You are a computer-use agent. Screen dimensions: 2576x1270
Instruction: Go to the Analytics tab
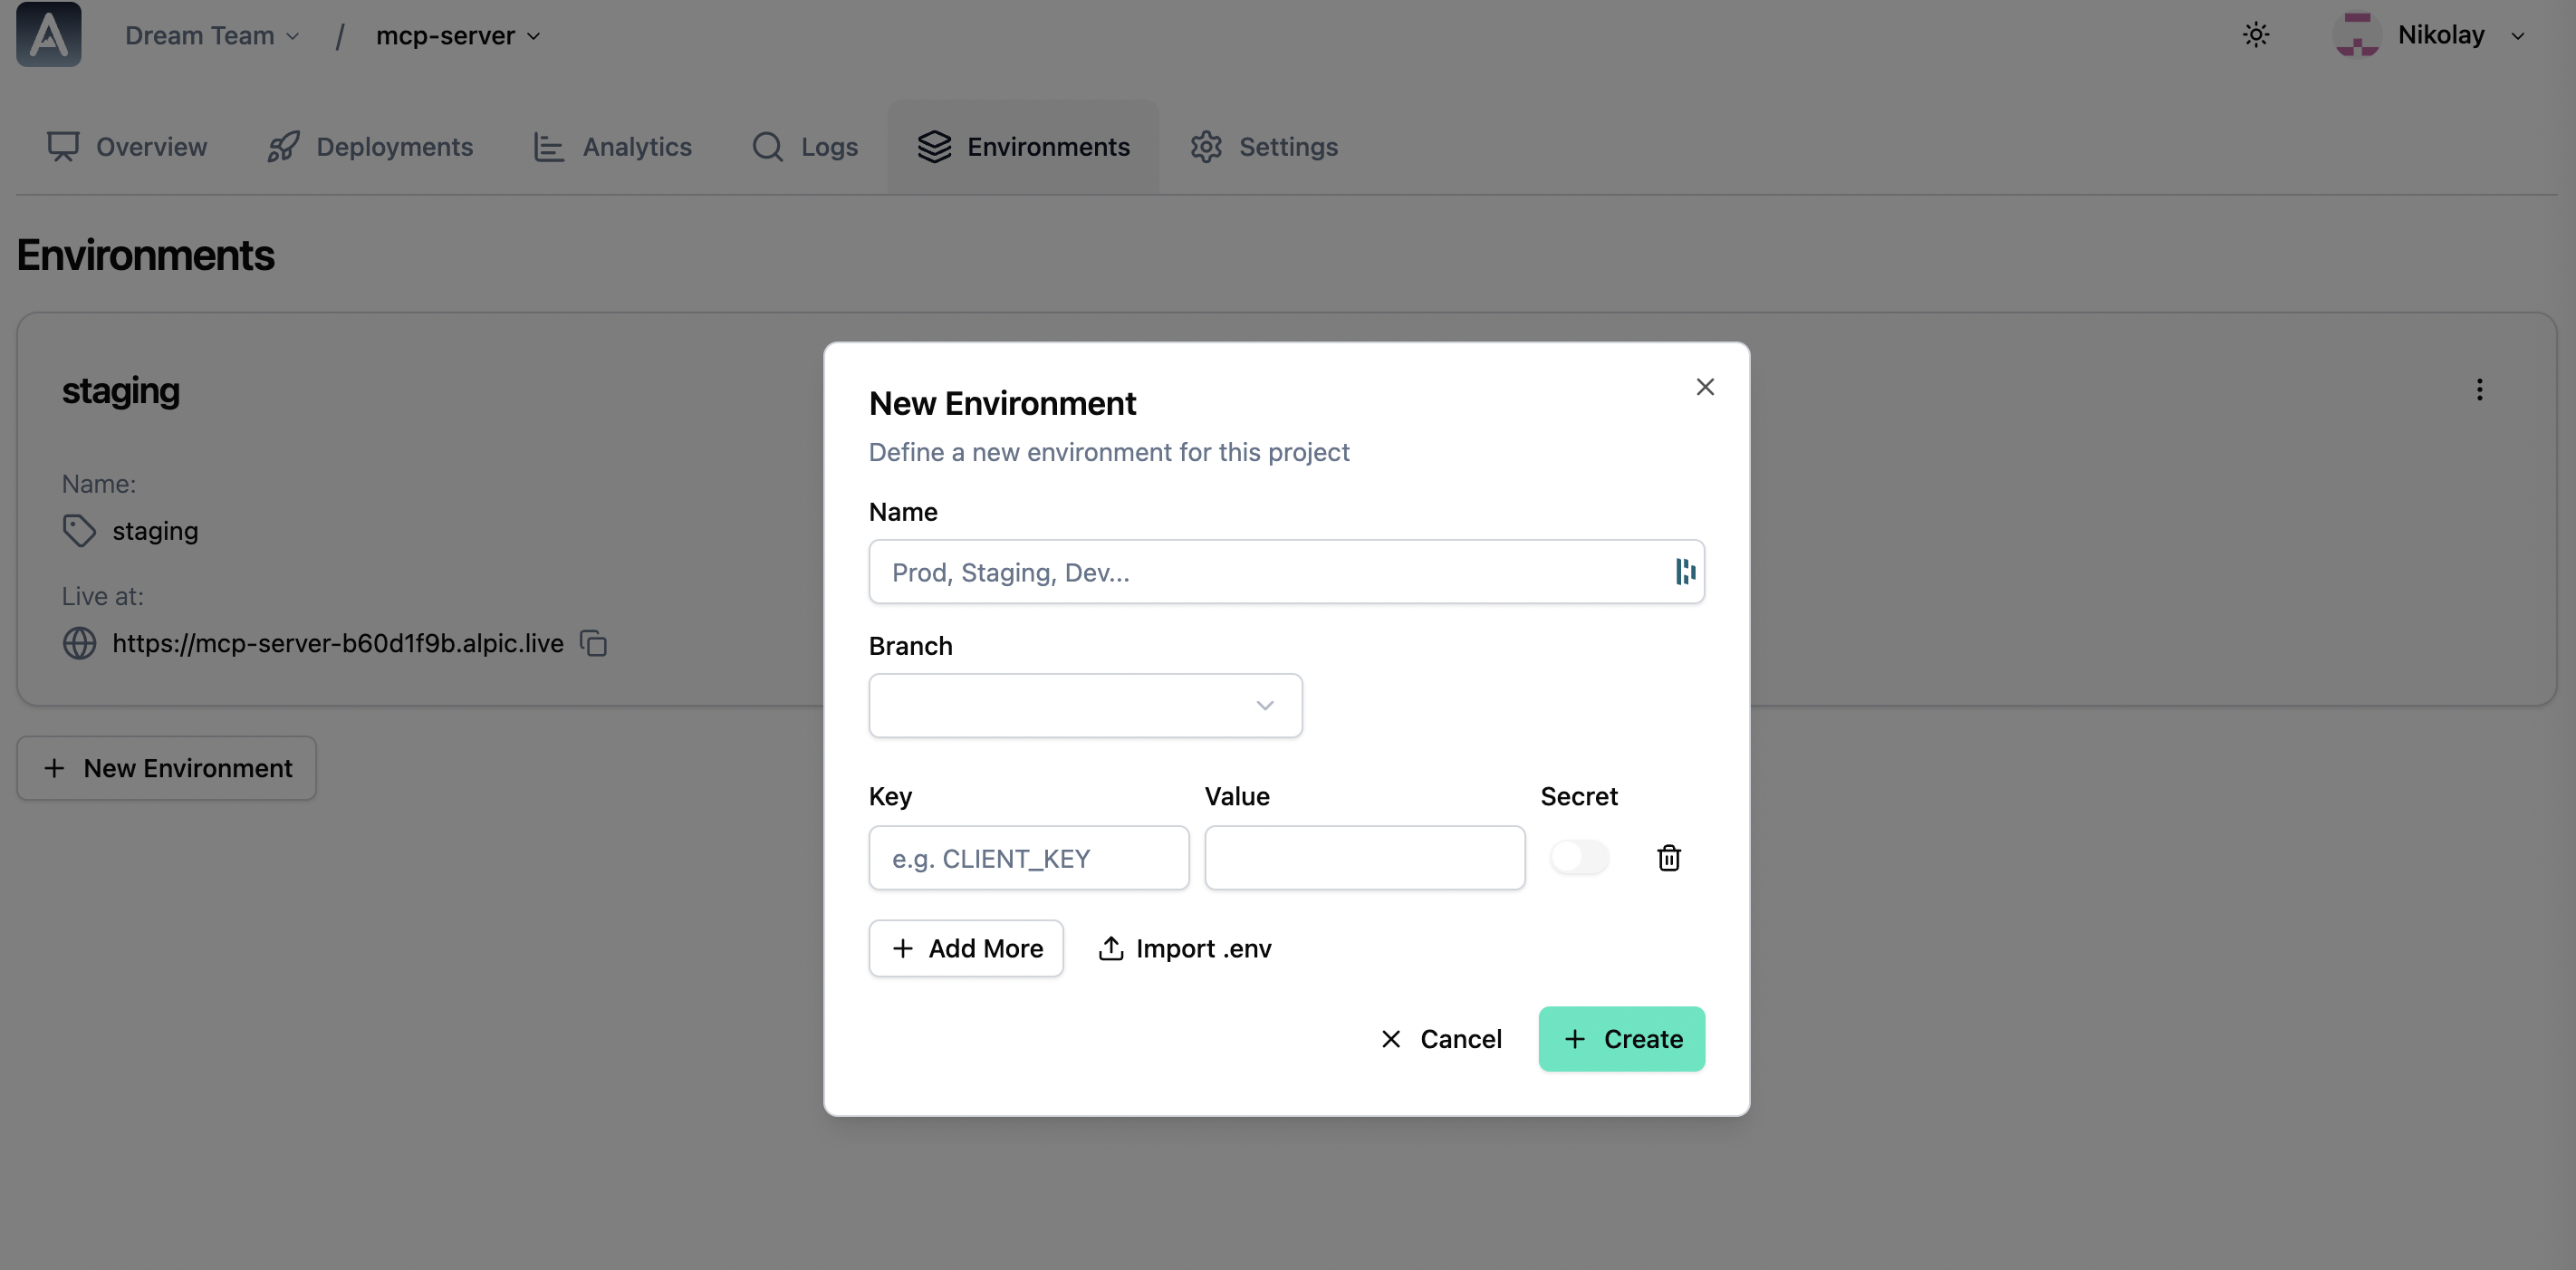point(612,147)
